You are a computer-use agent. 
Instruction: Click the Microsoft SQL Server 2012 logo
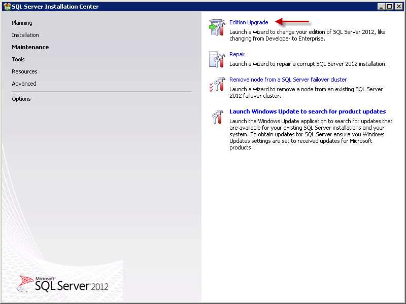point(64,284)
